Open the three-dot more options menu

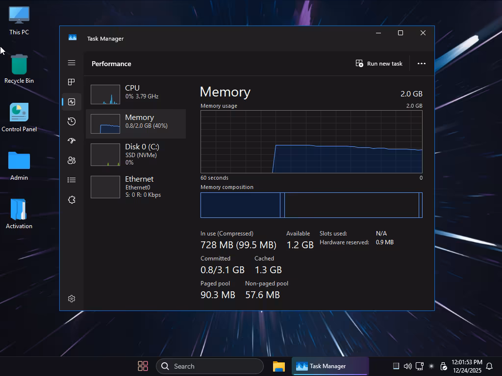[x=421, y=64]
